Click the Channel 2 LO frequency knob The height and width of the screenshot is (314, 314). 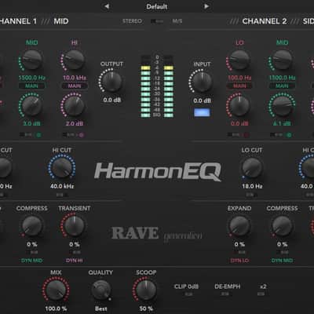[x=239, y=60]
